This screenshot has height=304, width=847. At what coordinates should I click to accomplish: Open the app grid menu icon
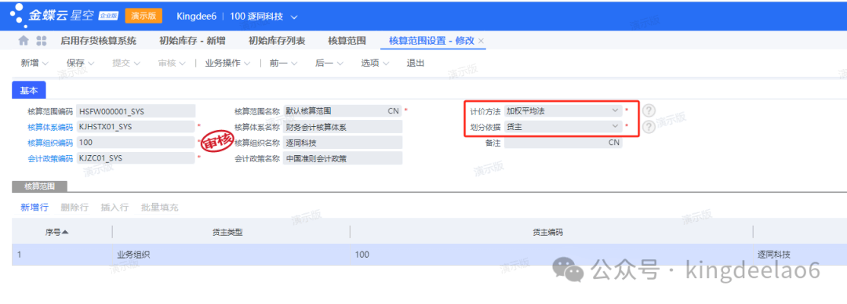41,41
